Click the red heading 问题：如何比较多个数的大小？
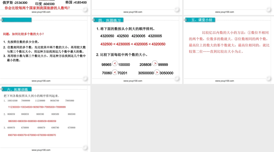 point(23,34)
